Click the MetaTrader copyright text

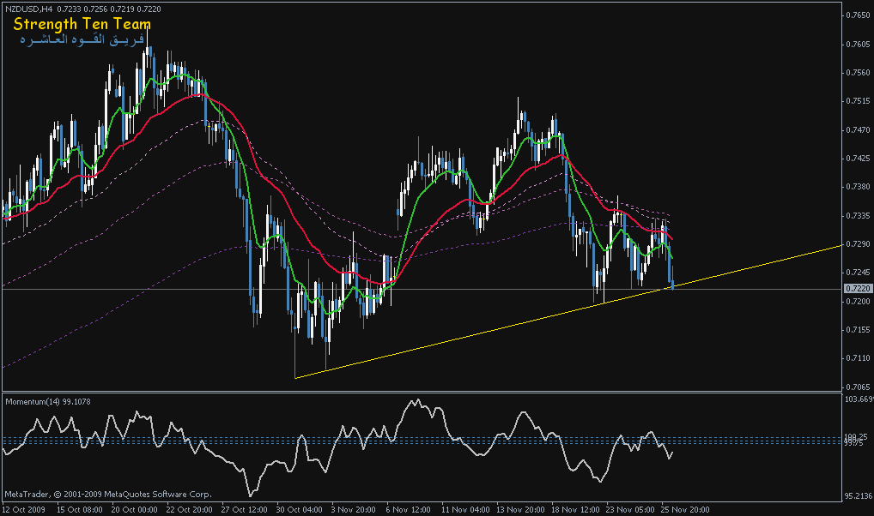(107, 495)
